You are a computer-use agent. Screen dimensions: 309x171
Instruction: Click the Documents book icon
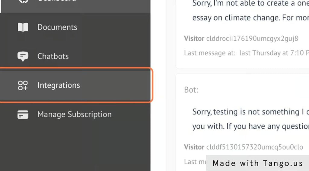click(23, 27)
